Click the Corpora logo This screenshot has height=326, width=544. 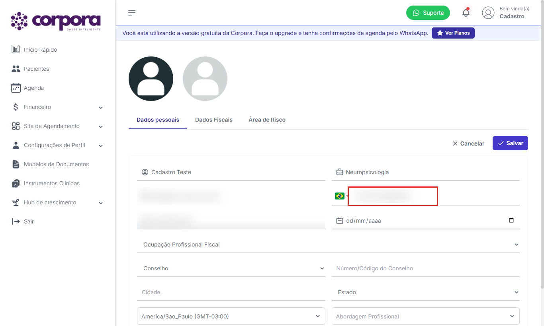pyautogui.click(x=56, y=21)
